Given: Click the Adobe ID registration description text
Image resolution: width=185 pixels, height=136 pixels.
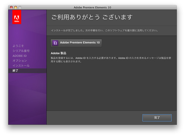Looking at the screenshot, I should coord(111,60).
